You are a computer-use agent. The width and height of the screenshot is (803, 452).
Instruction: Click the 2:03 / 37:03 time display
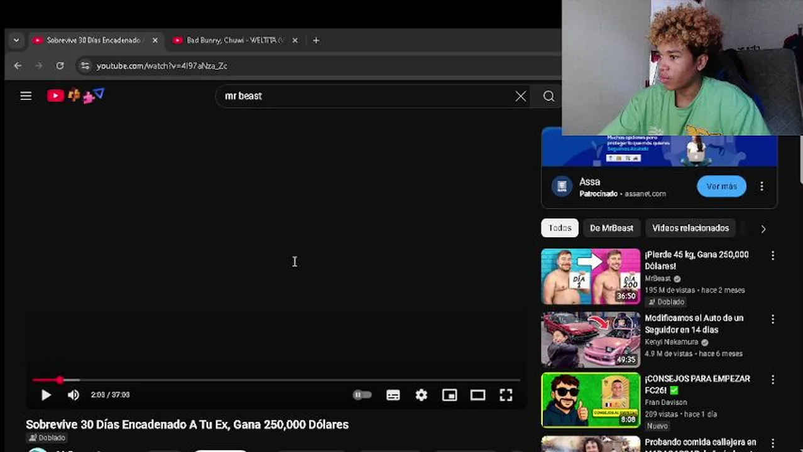click(x=110, y=395)
